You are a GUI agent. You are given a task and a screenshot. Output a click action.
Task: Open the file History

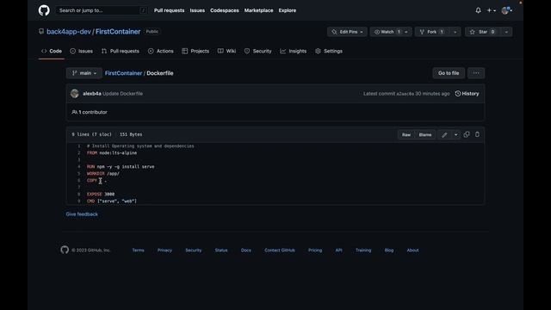[x=467, y=94]
